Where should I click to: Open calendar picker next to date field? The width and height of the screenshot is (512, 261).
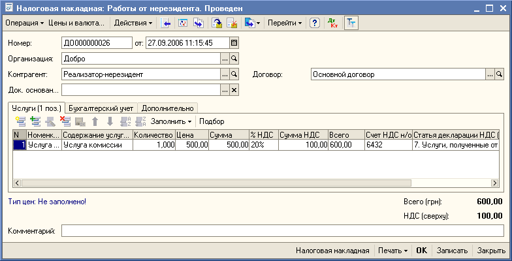point(234,43)
